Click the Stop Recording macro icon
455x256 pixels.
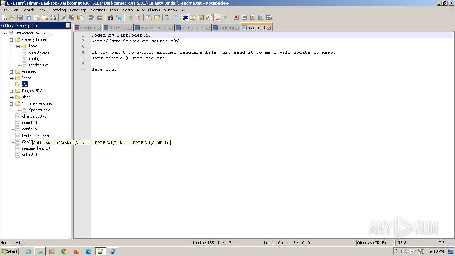point(244,17)
